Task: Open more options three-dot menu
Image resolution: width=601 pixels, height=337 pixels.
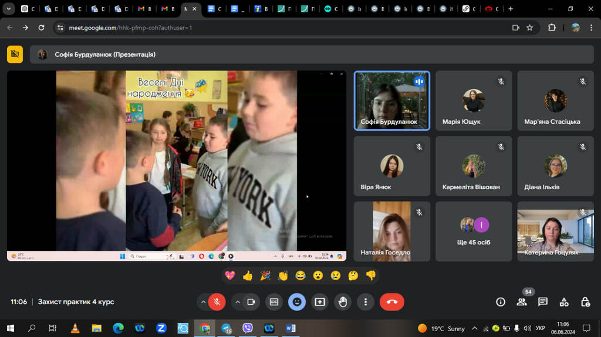Action: pos(366,302)
